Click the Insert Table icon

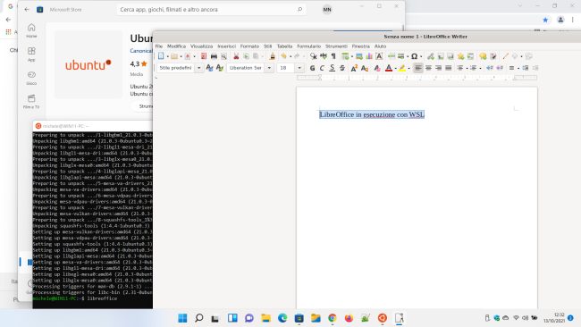(345, 56)
